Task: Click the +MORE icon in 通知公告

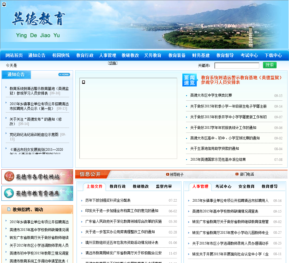Action: tap(64, 74)
